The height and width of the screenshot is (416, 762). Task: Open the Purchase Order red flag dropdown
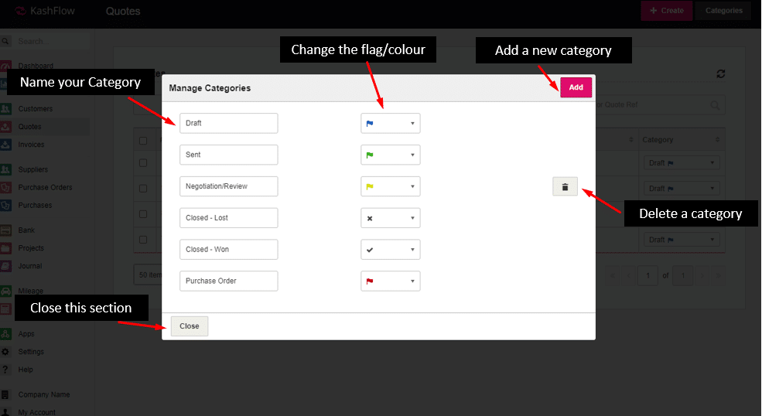[x=390, y=281]
